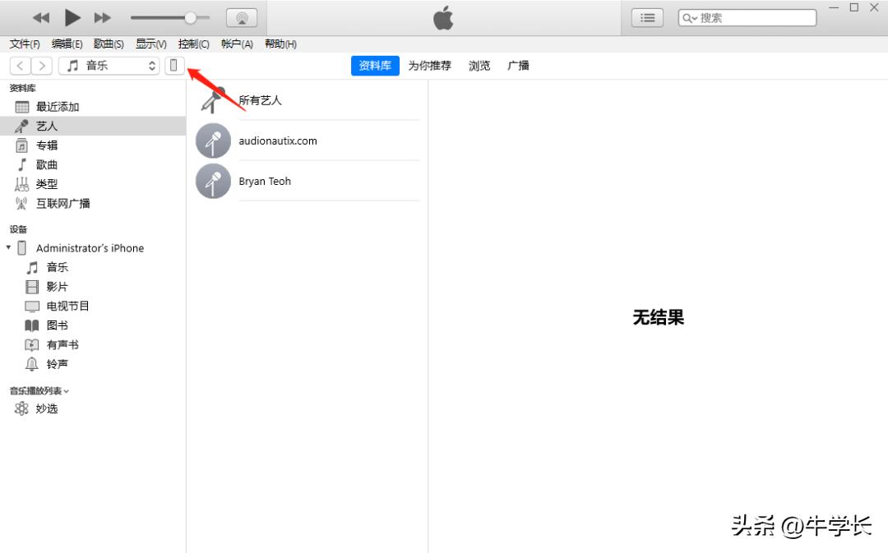The image size is (888, 553).
Task: Open the connected iPhone device page
Action: pyautogui.click(x=173, y=65)
